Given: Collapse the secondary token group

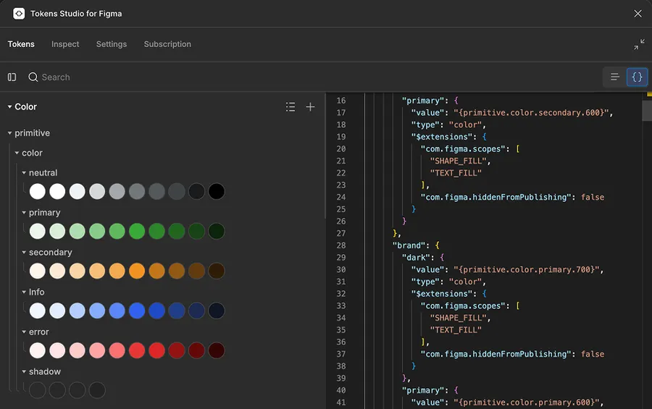Looking at the screenshot, I should pos(24,253).
